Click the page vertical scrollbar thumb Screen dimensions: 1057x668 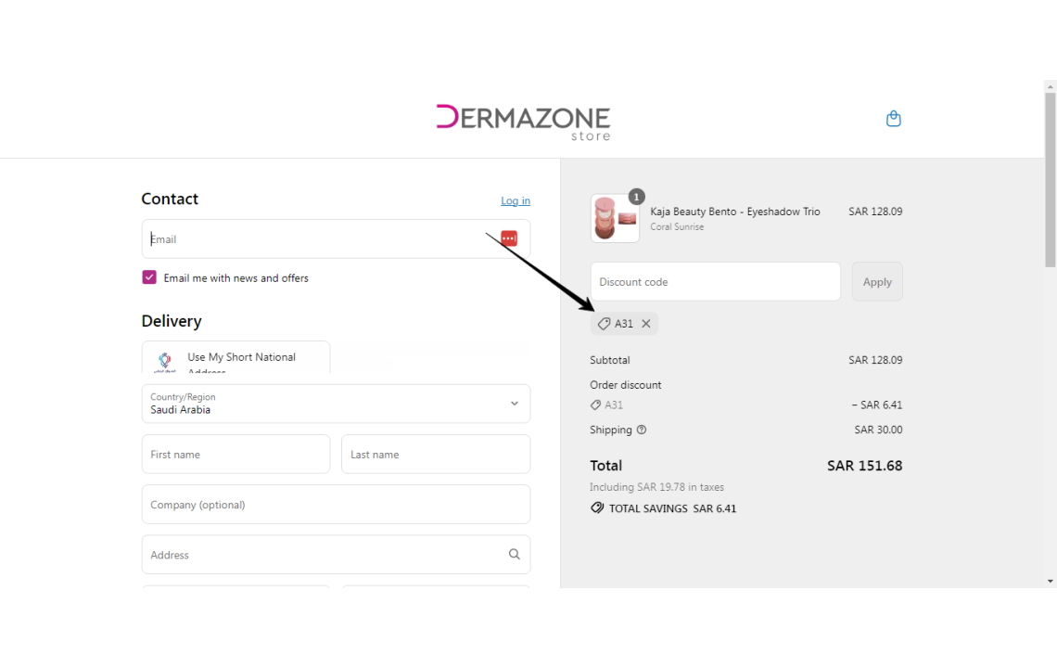click(1051, 179)
